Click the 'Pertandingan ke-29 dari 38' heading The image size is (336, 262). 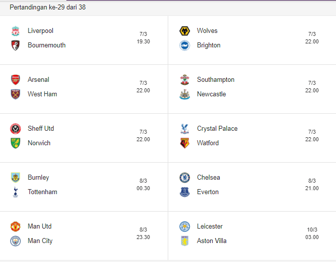pos(47,7)
